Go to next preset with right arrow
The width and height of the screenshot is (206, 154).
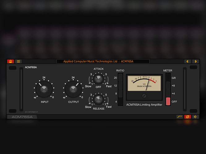[195, 62]
